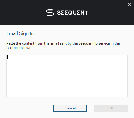Select the word Email in the heading
The width and height of the screenshot is (134, 118).
[x=12, y=33]
